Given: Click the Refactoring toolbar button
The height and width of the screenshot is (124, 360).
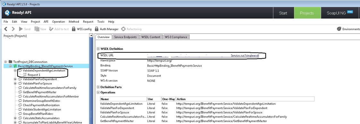Looking at the screenshot, I should click(x=131, y=29).
